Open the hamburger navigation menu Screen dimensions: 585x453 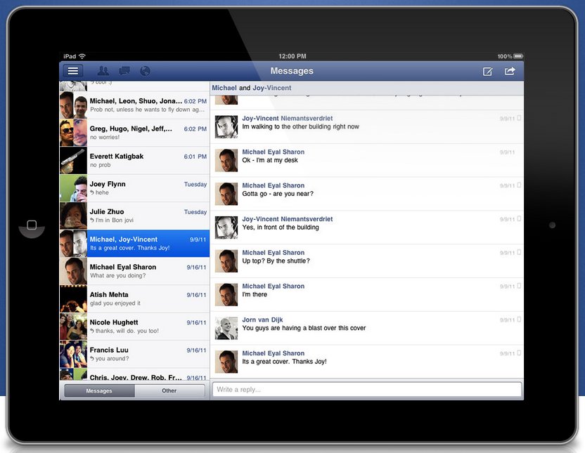tap(72, 71)
